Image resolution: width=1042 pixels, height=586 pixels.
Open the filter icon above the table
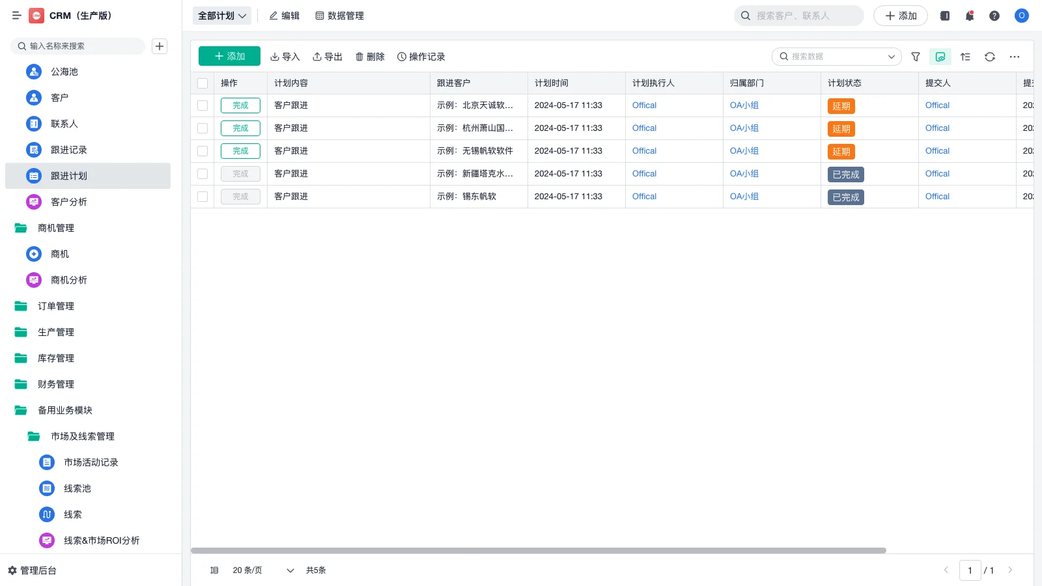point(915,57)
